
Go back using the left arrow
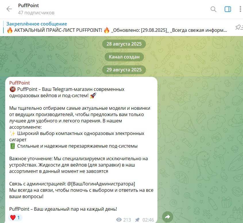pyautogui.click(x=9, y=9)
